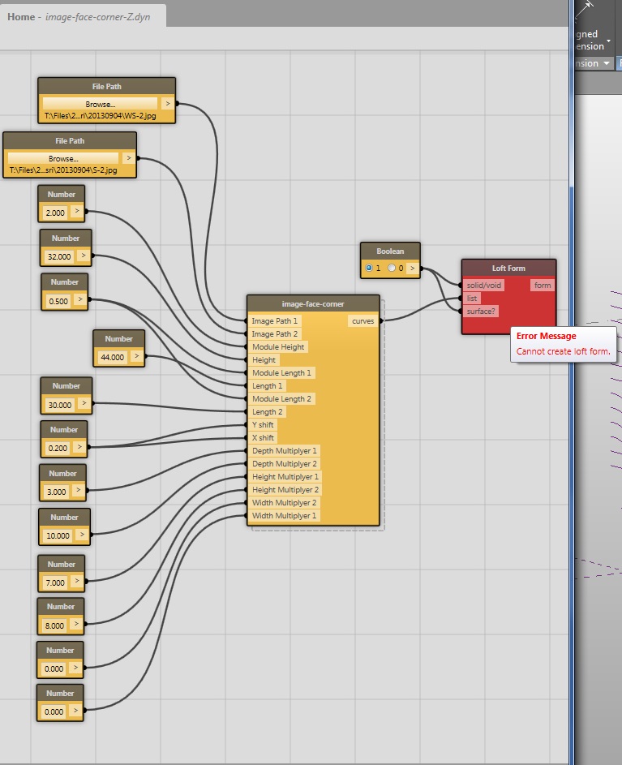The image size is (622, 765).
Task: Click the 8.000 Number node value field
Action: point(54,625)
